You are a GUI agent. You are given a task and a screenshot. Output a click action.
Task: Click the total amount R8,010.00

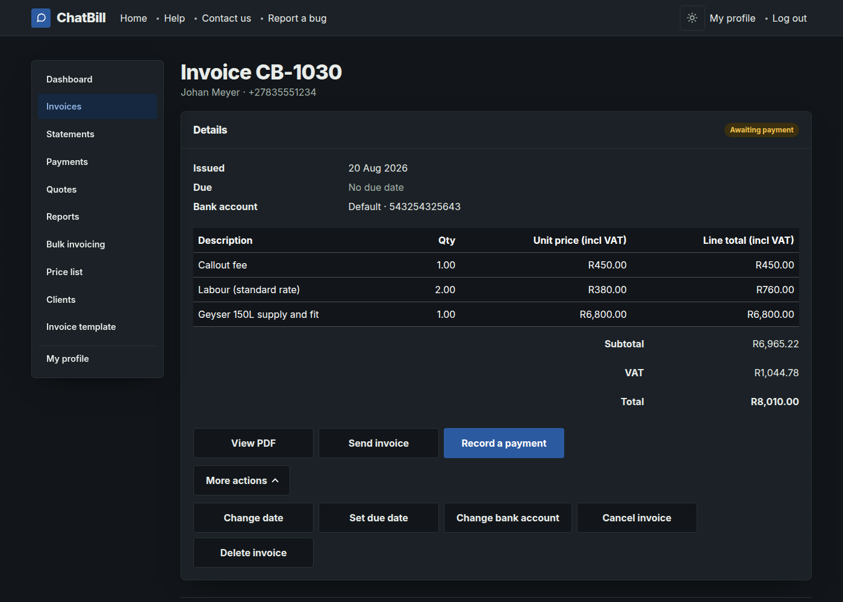click(x=775, y=402)
